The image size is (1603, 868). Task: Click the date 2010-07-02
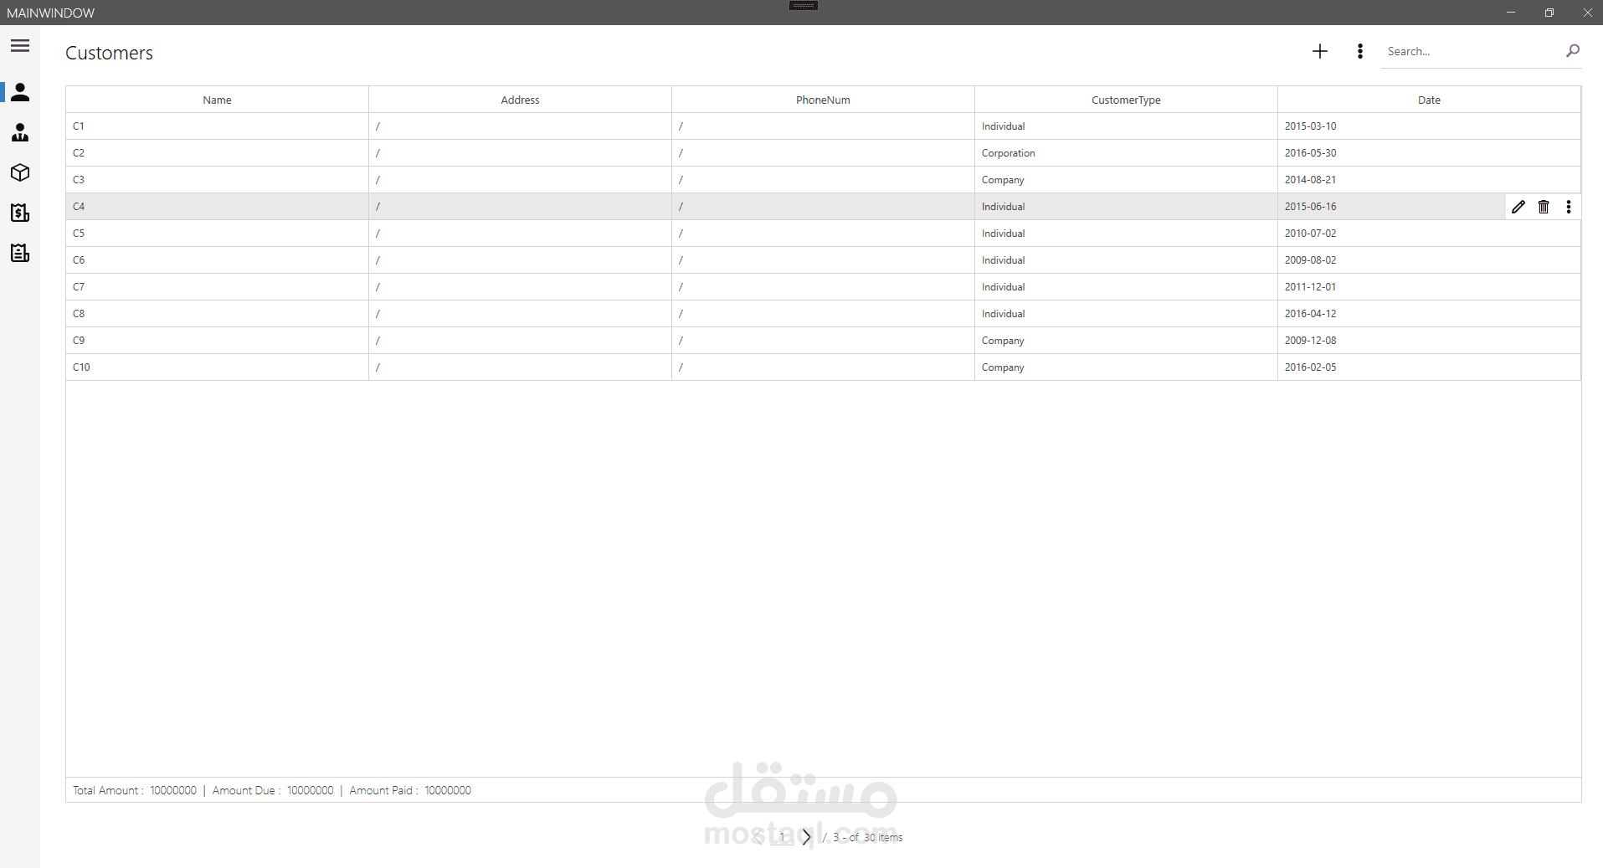tap(1311, 234)
